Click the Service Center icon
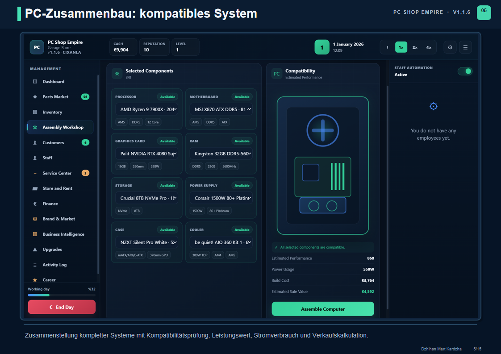The width and height of the screenshot is (501, 354). [35, 173]
